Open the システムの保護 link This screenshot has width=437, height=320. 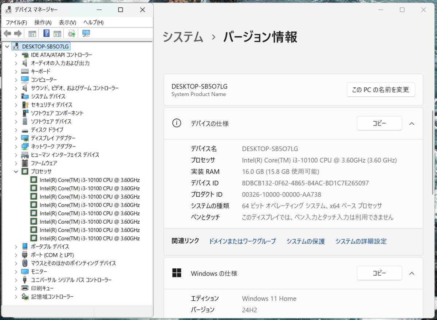click(306, 241)
